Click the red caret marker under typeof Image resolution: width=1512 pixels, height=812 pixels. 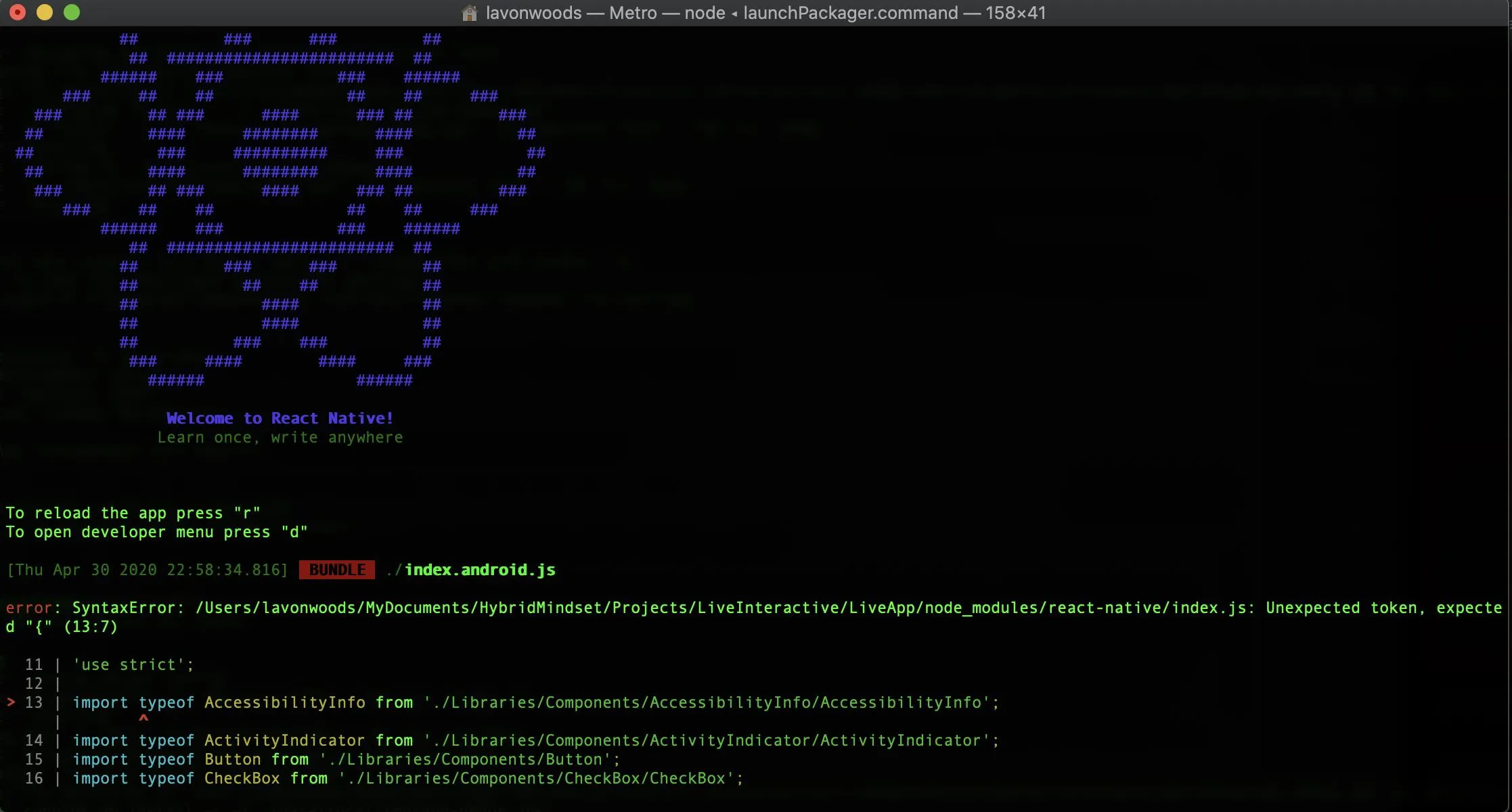(143, 719)
